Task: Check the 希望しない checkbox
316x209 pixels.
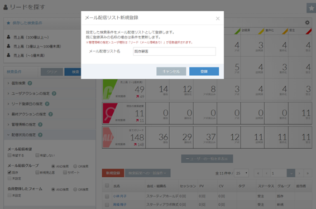Action: [x=37, y=155]
